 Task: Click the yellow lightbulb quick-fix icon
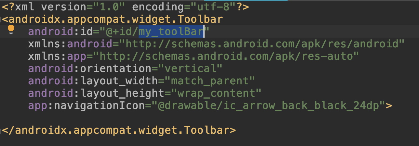click(x=11, y=30)
